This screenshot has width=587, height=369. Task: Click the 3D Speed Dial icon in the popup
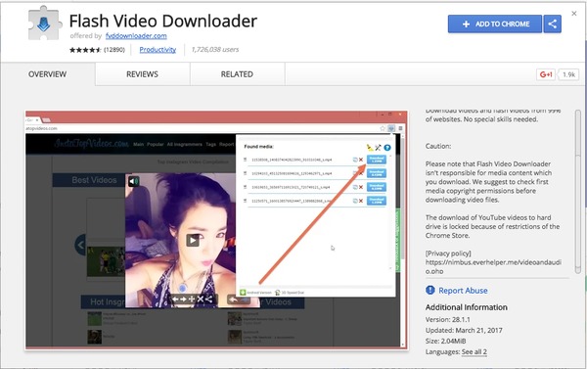click(x=278, y=293)
